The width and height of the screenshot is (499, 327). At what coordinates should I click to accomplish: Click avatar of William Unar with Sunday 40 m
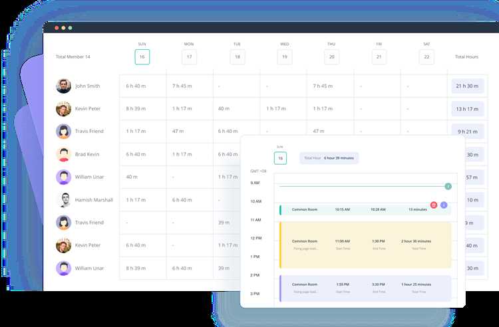pyautogui.click(x=64, y=177)
